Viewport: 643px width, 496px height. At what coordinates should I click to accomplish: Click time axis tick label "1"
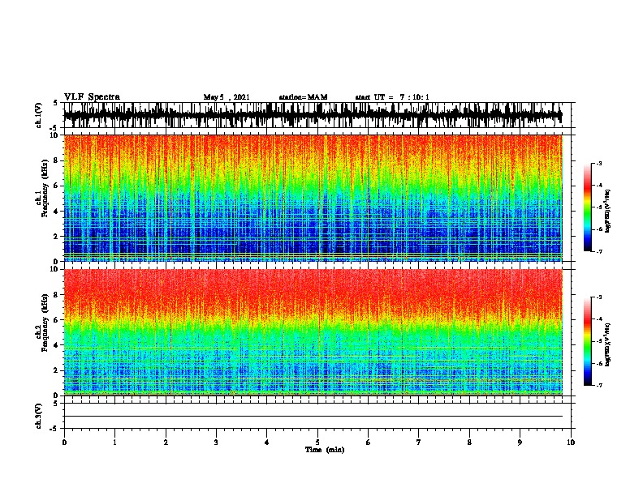click(x=114, y=443)
